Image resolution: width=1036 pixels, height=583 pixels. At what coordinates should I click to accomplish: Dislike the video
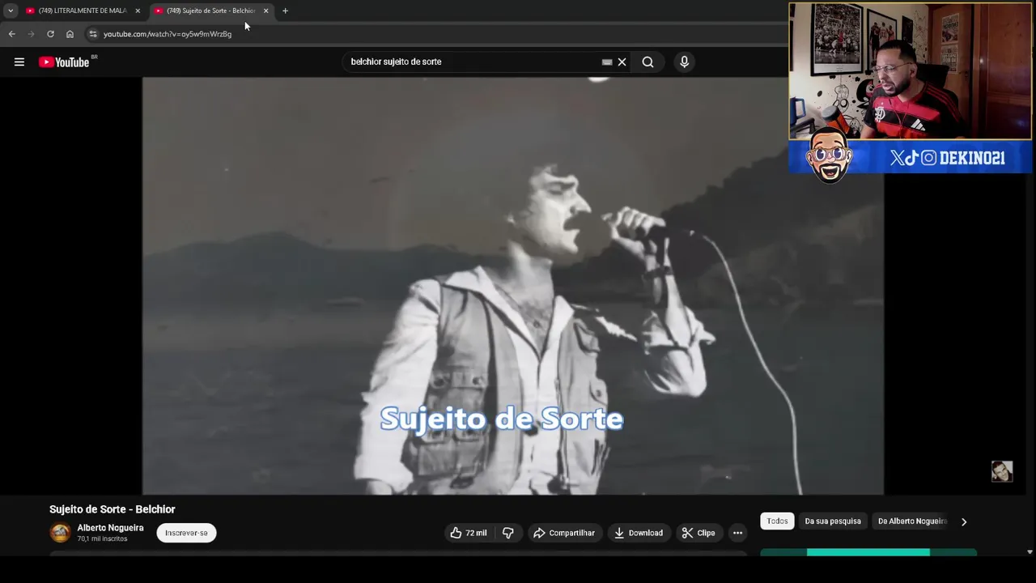tap(508, 533)
